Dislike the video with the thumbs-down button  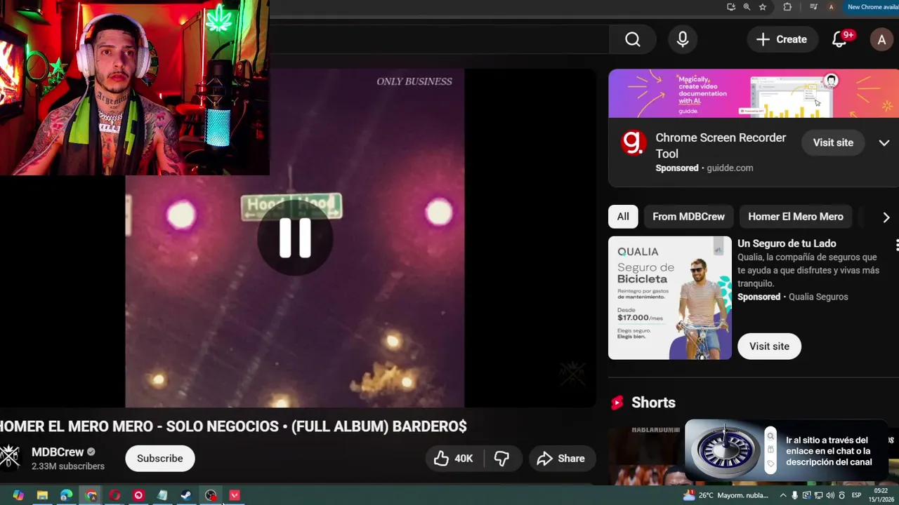(x=501, y=458)
